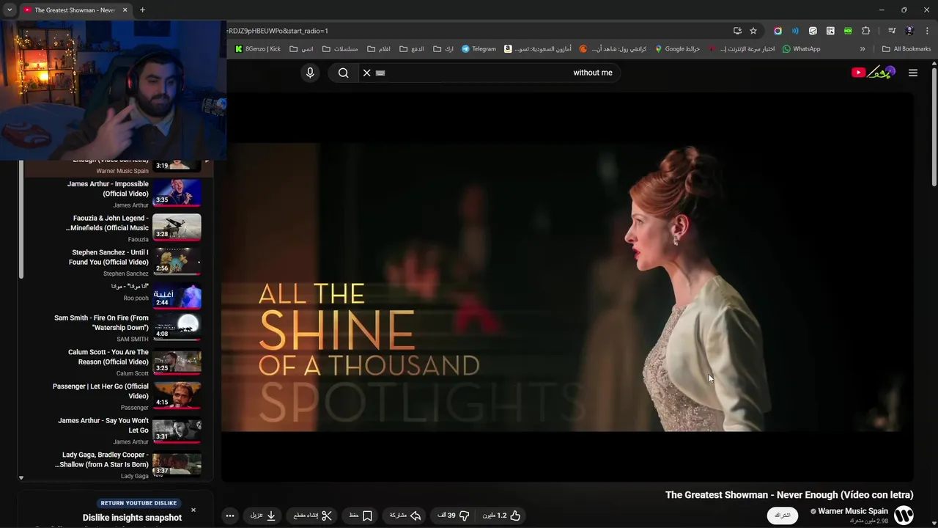The image size is (938, 528).
Task: Click into the search field containing 'without me'
Action: (491, 73)
